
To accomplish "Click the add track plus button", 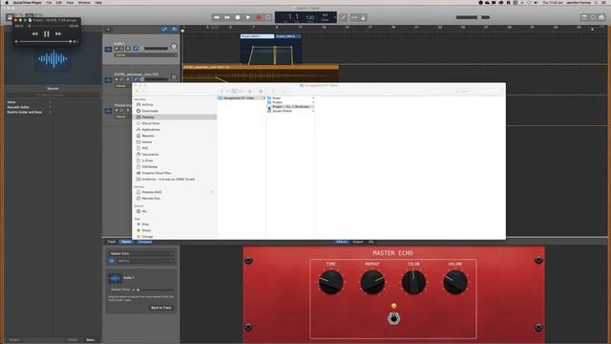I will pos(108,29).
